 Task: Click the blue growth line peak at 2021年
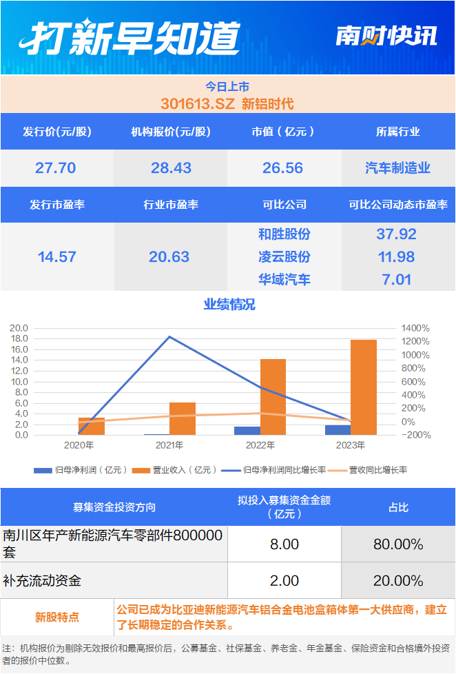(169, 336)
